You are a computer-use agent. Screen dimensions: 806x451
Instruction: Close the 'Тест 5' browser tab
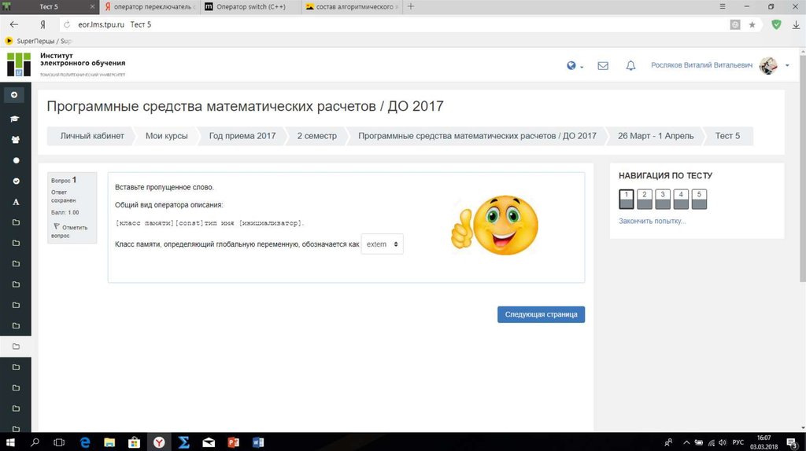coord(92,6)
